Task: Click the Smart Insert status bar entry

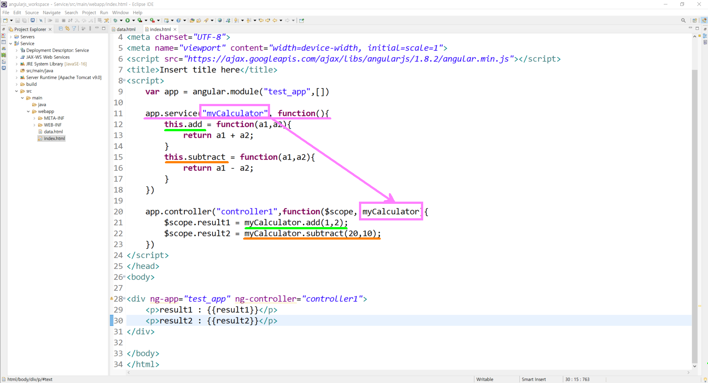Action: point(533,379)
